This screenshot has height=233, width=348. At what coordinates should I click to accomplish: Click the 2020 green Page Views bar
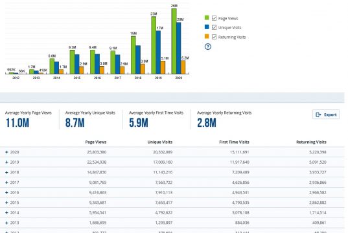174,41
